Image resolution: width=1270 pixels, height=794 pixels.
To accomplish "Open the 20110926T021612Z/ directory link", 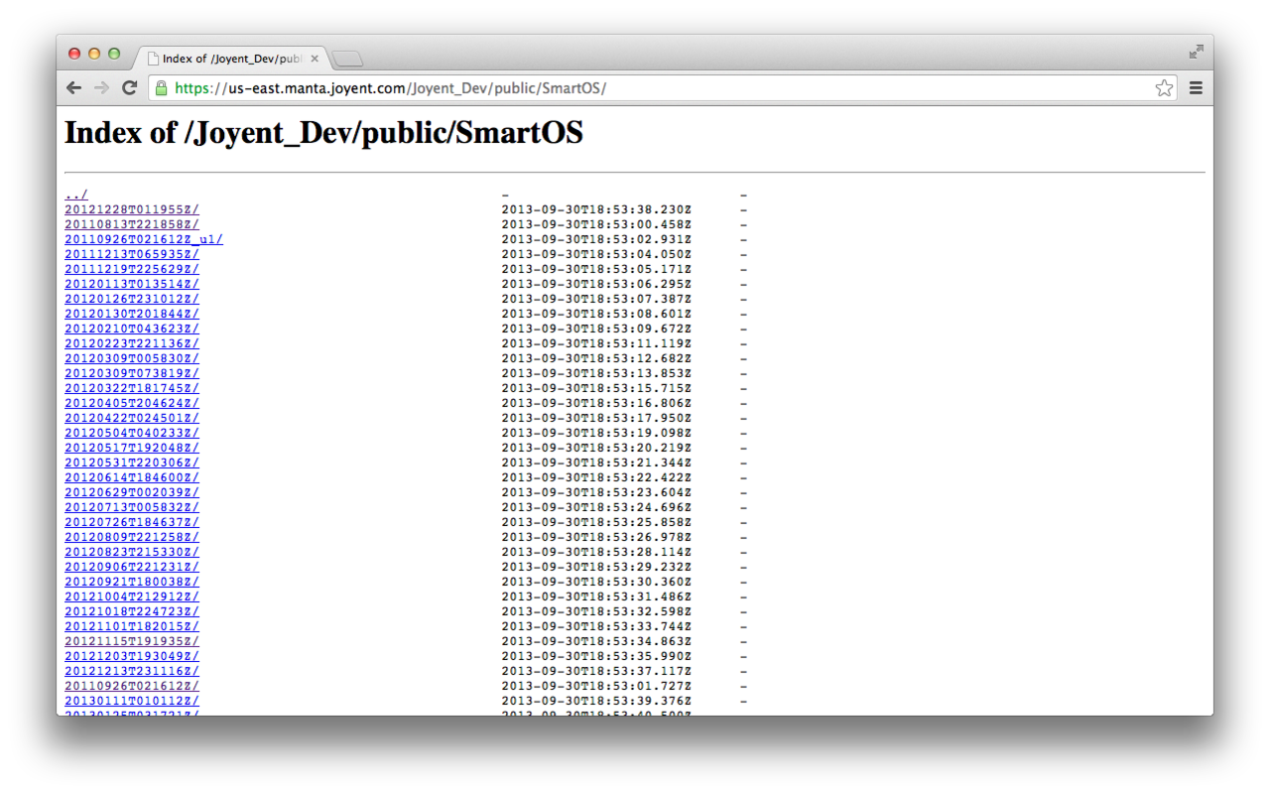I will click(x=132, y=686).
